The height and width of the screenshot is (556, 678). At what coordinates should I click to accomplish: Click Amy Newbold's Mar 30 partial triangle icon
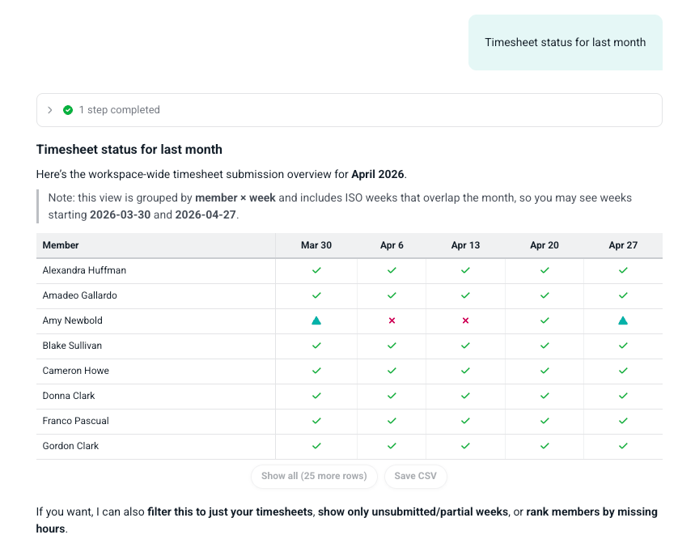pyautogui.click(x=316, y=320)
